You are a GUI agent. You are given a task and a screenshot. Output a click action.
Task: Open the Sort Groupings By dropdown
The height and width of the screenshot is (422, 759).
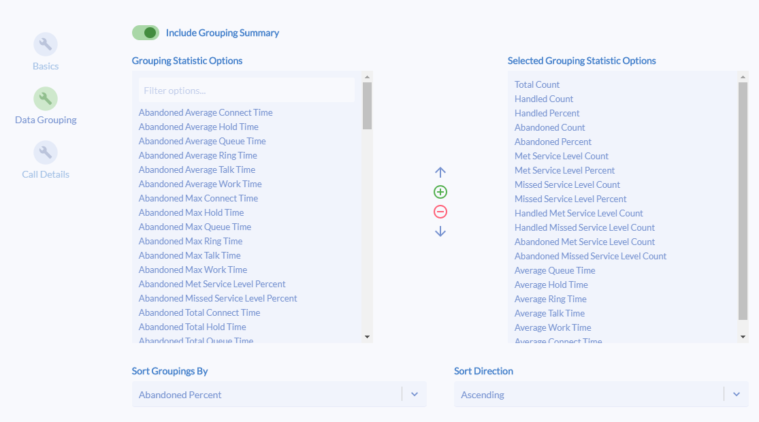[x=415, y=394]
